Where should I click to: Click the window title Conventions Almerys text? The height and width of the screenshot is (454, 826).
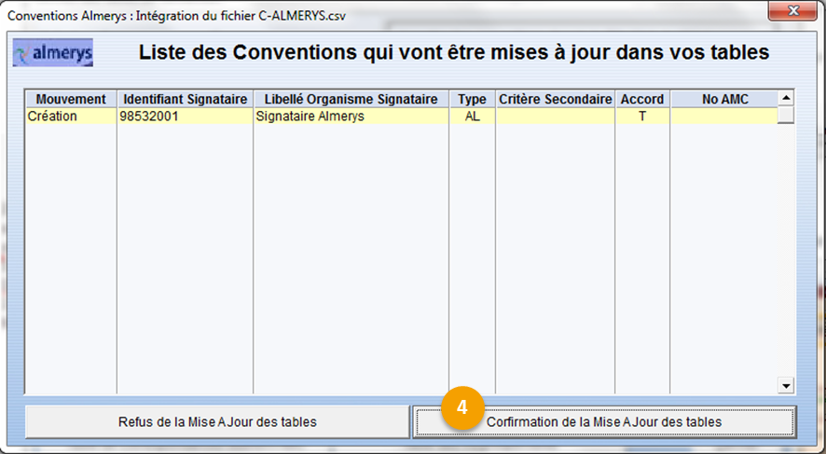click(x=176, y=15)
